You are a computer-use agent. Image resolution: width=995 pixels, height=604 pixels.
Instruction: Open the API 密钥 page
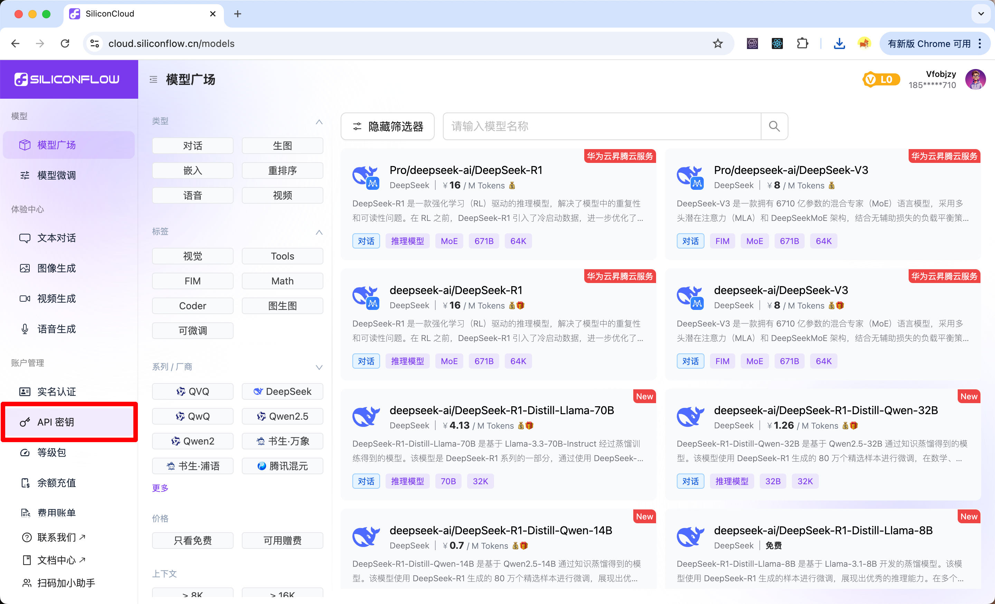(x=69, y=422)
